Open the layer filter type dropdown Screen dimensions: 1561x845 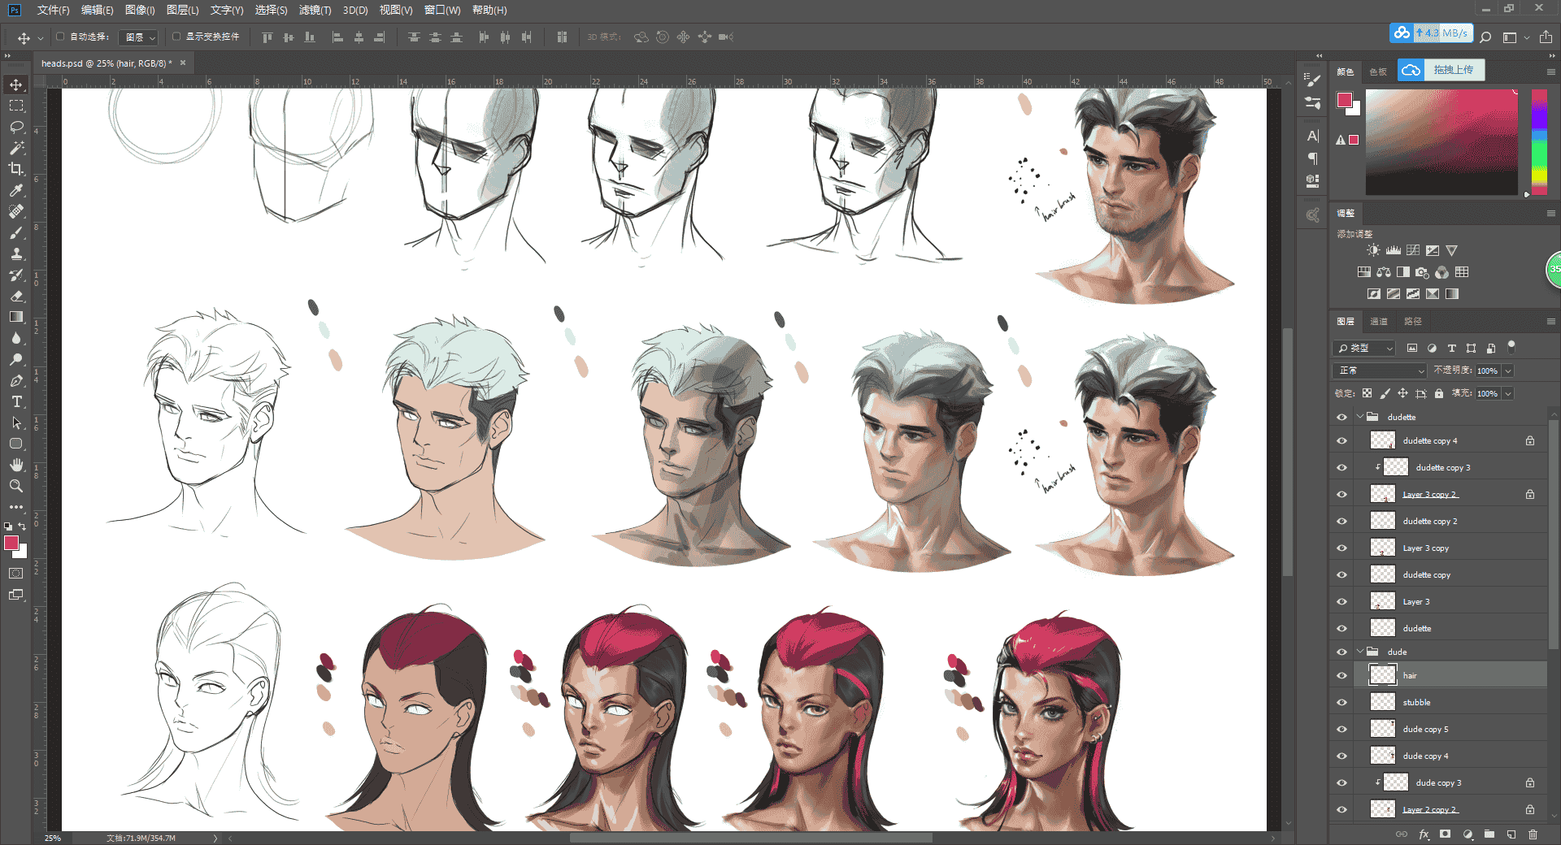[1364, 348]
